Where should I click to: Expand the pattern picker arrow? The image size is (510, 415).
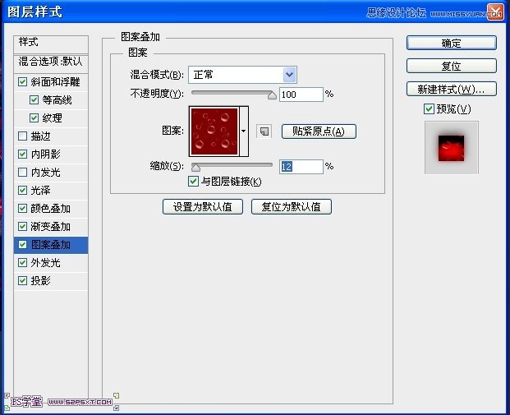click(x=244, y=131)
